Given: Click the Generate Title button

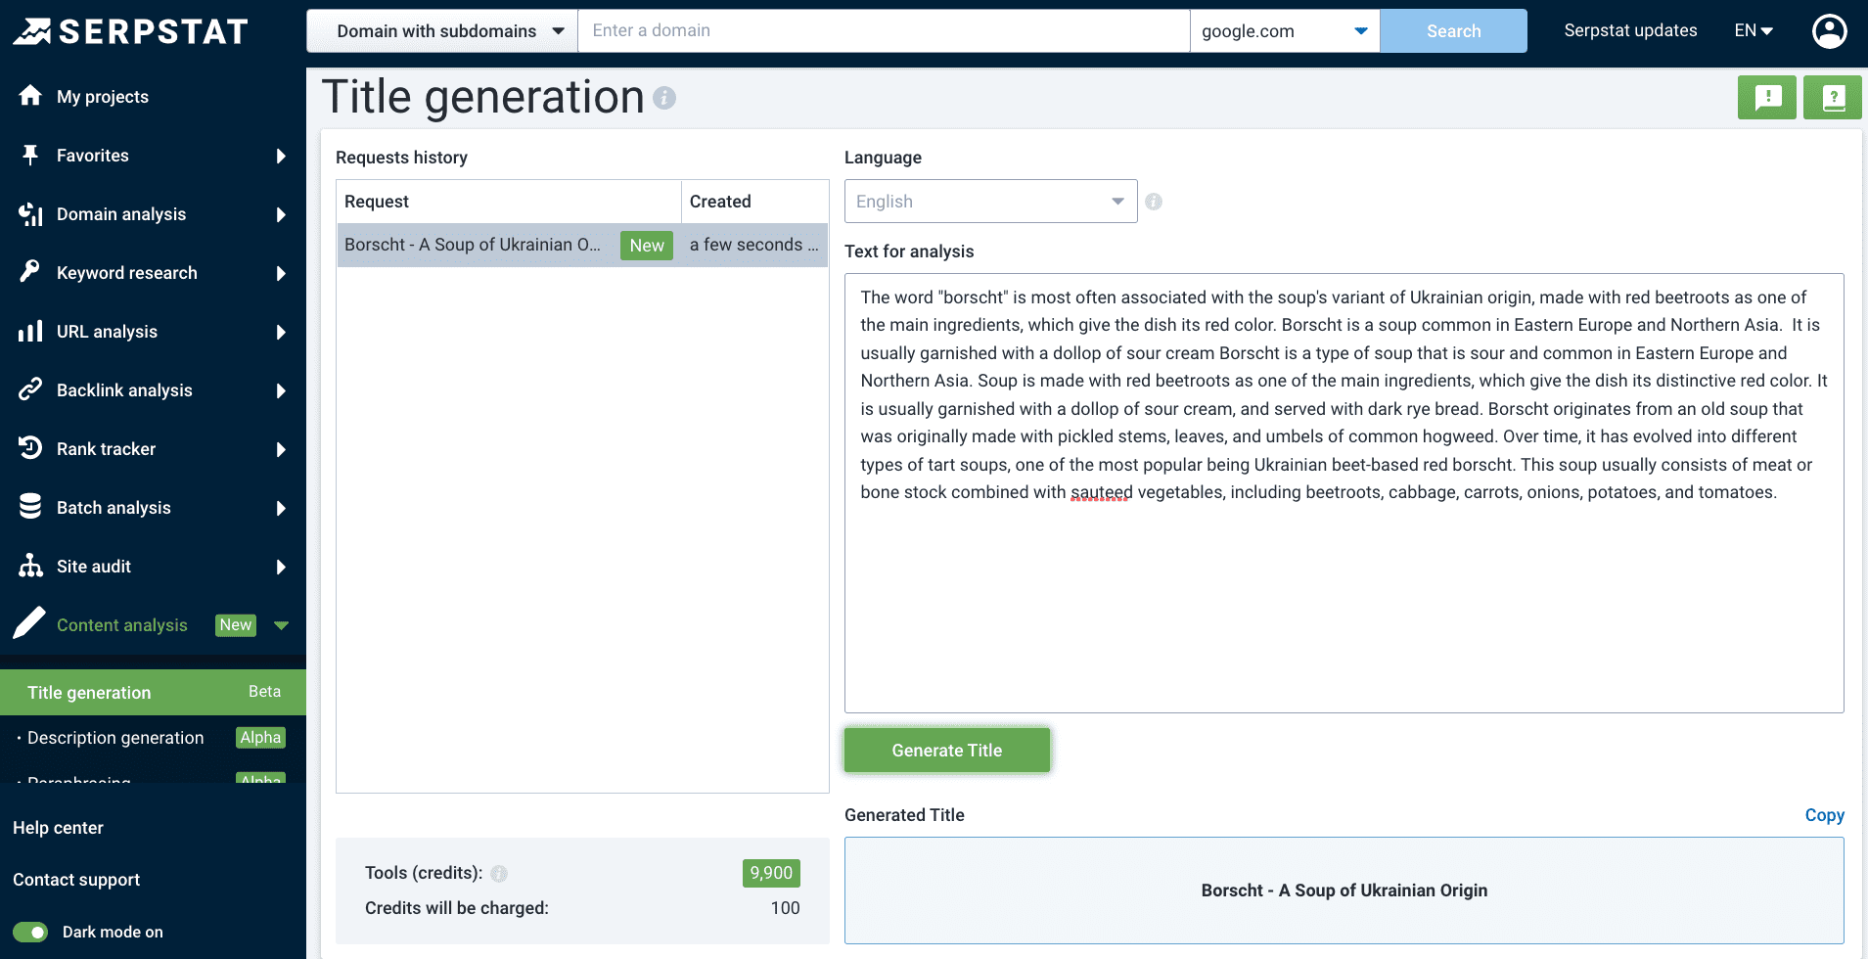Looking at the screenshot, I should pyautogui.click(x=946, y=750).
